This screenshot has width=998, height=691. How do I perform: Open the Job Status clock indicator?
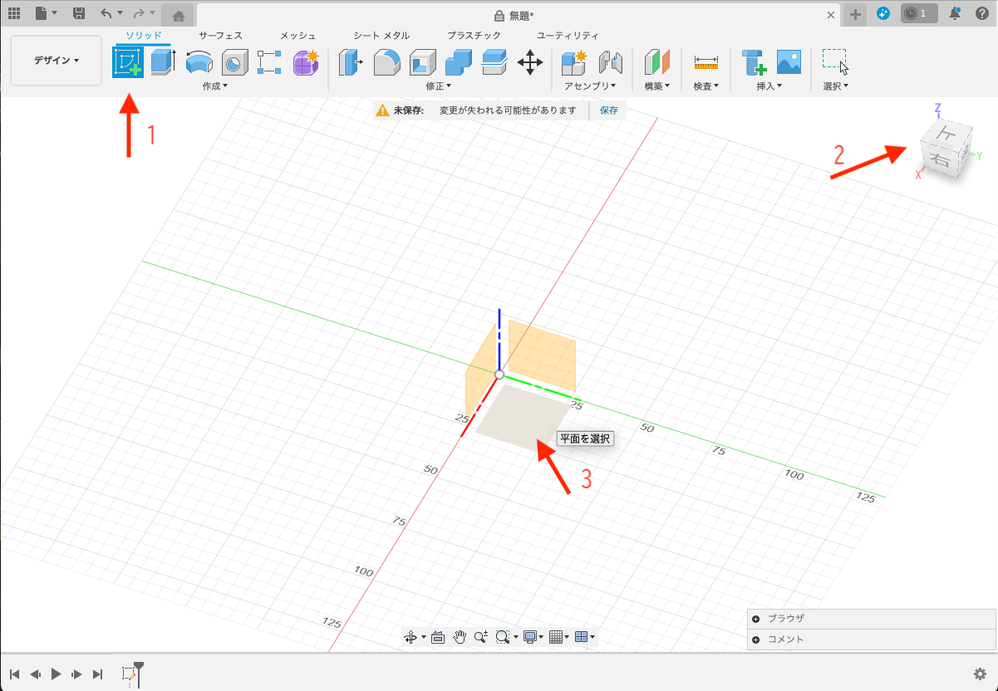[x=920, y=13]
